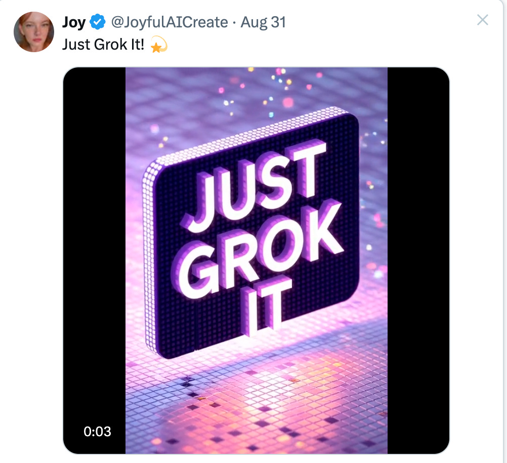This screenshot has height=463, width=507.
Task: Click the dizzy star emoji
Action: pos(159,45)
